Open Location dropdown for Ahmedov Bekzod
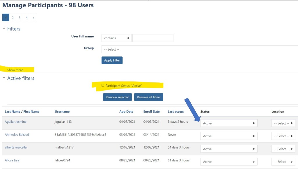This screenshot has width=298, height=169. 283,136
